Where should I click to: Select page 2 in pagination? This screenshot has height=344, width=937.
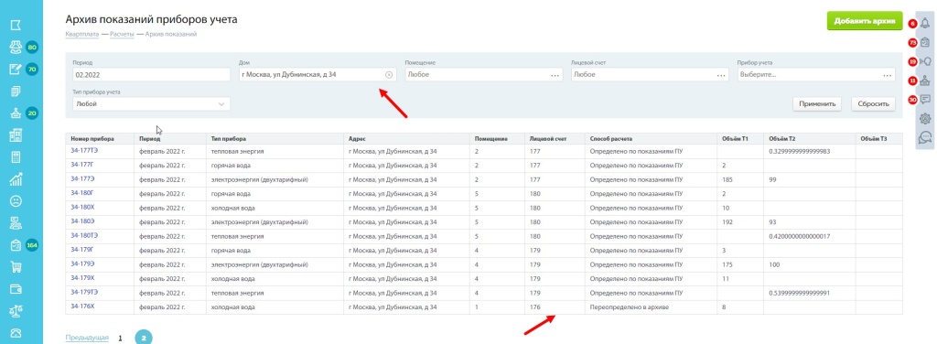click(144, 338)
